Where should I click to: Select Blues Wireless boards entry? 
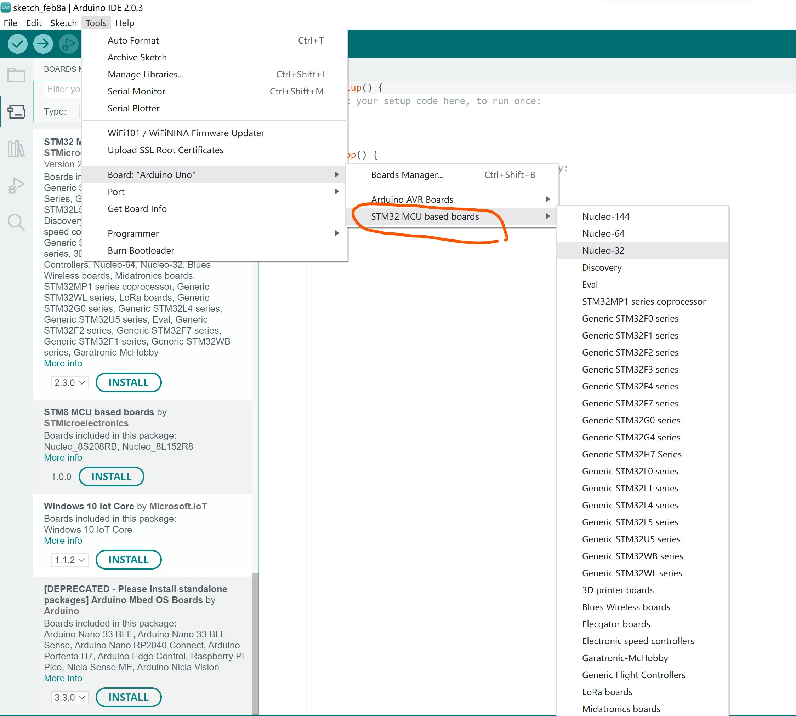coord(642,607)
